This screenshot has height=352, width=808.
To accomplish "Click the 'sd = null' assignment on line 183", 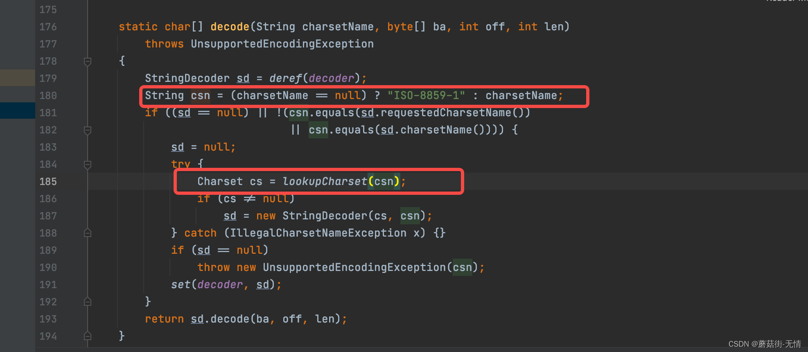I will click(x=200, y=147).
